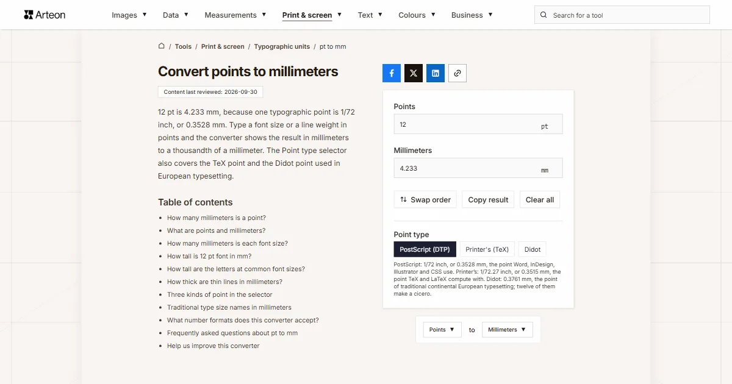Share page on Facebook
The image size is (732, 384).
click(392, 73)
